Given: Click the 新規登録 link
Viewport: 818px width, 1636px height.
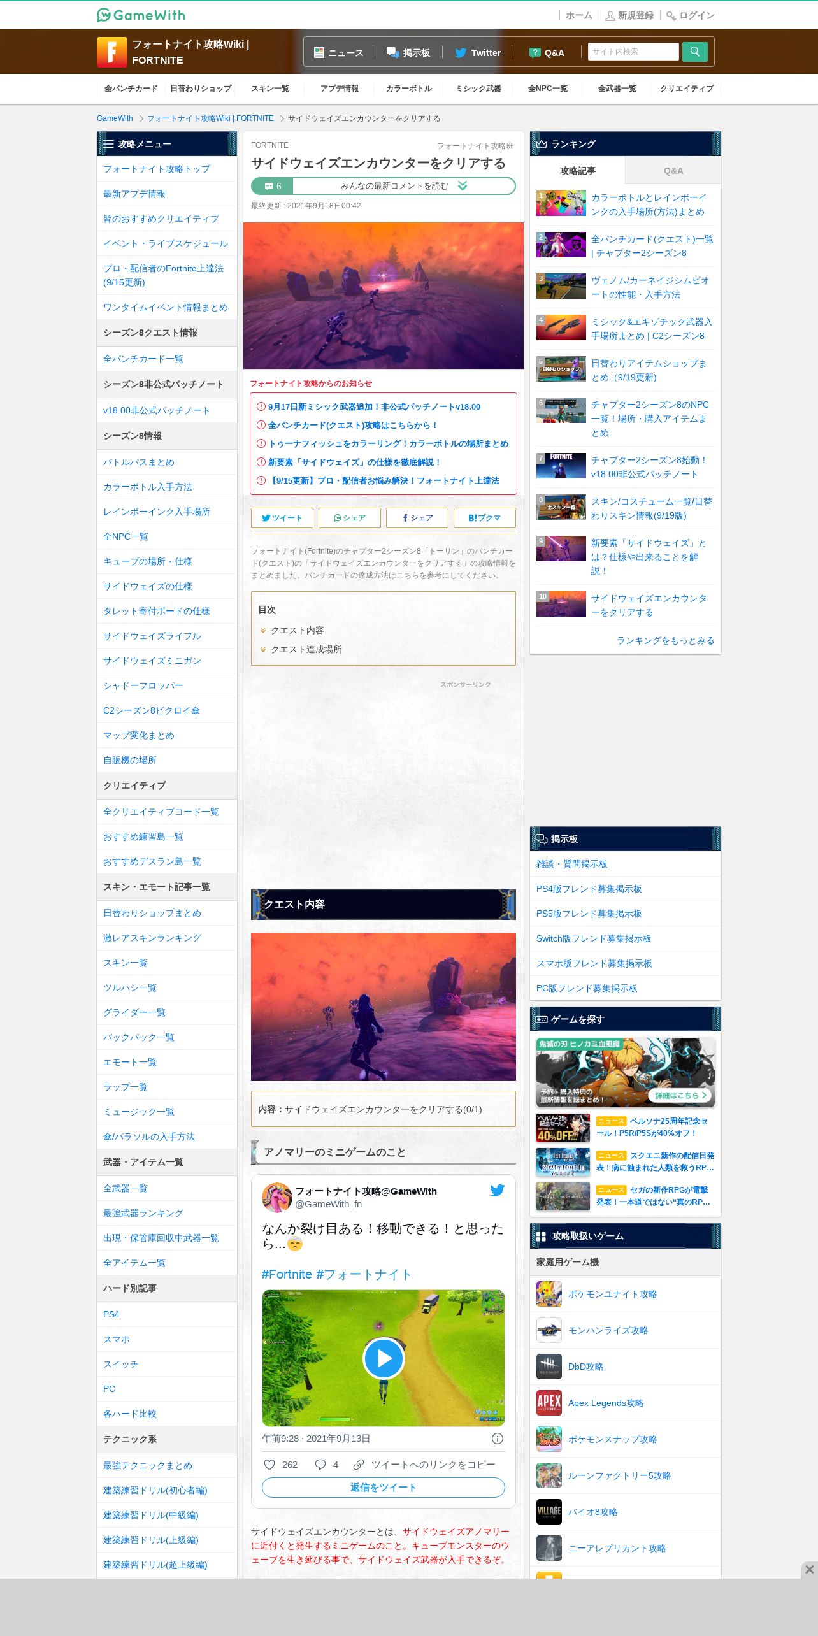Looking at the screenshot, I should (x=629, y=15).
